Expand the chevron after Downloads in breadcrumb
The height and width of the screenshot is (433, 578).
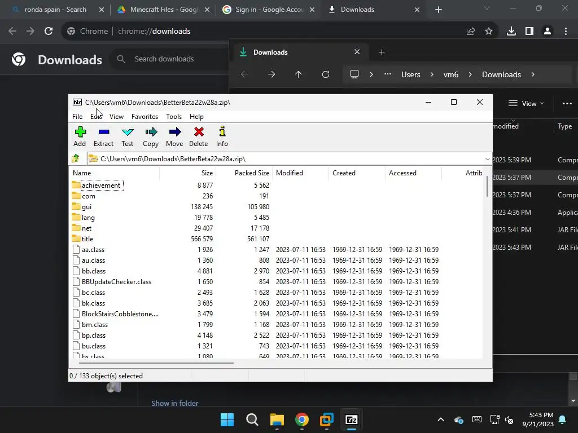(x=533, y=74)
